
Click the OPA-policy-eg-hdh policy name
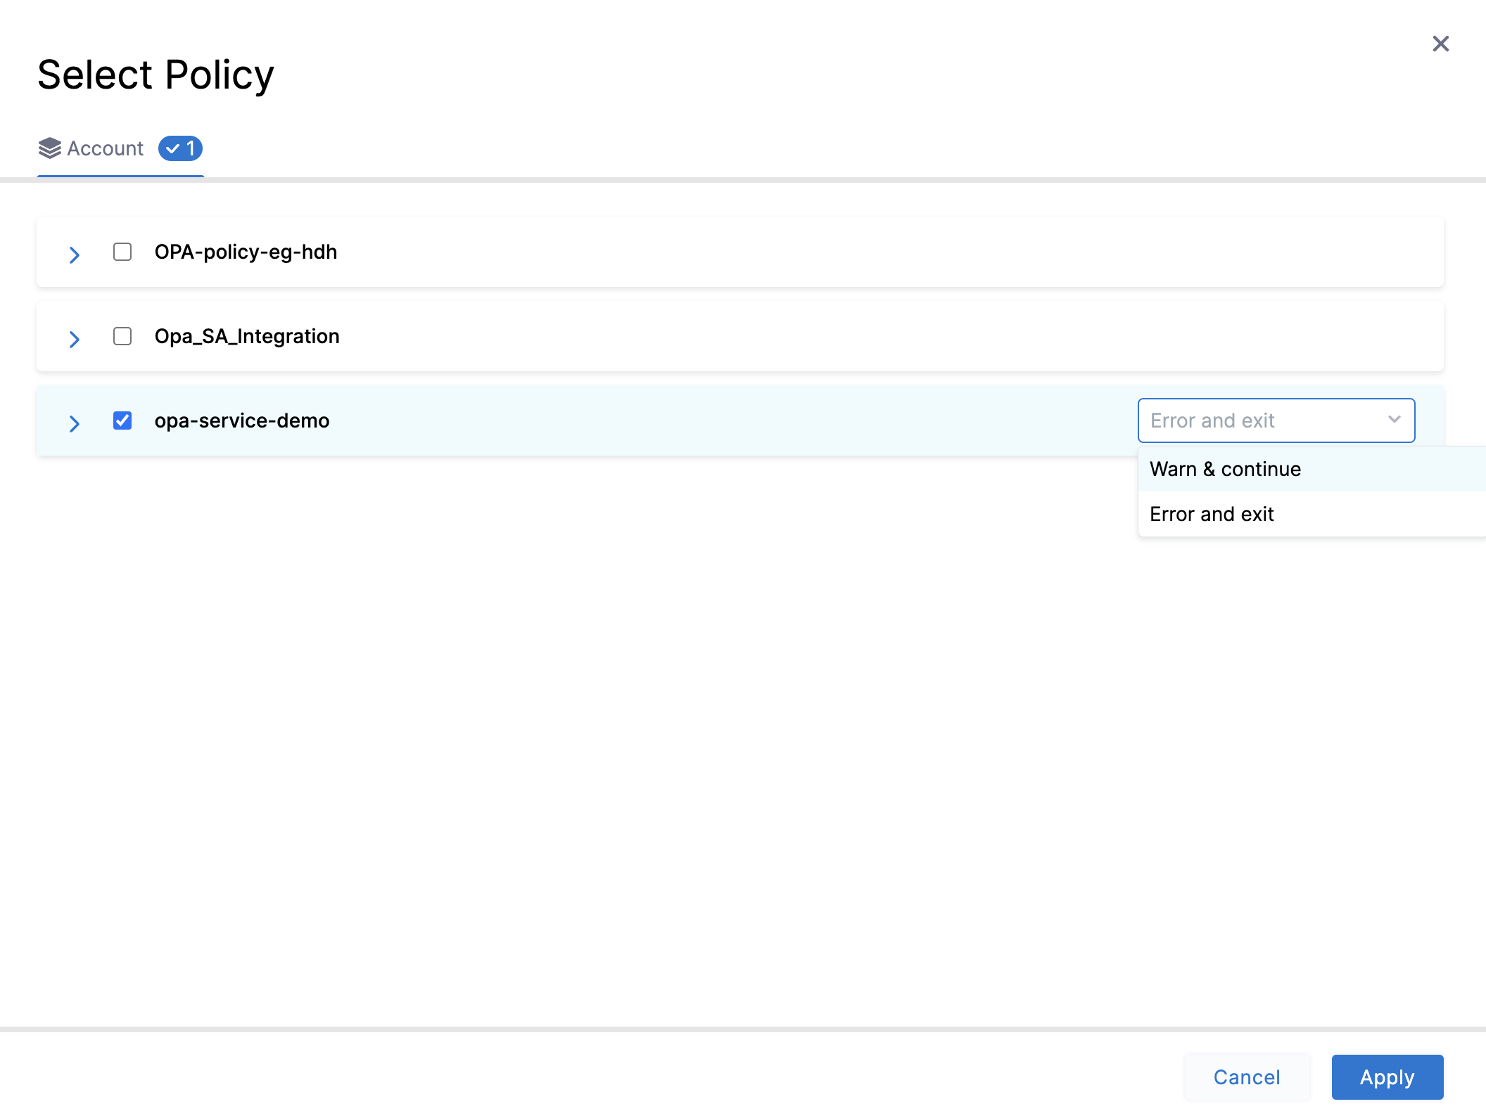click(246, 252)
